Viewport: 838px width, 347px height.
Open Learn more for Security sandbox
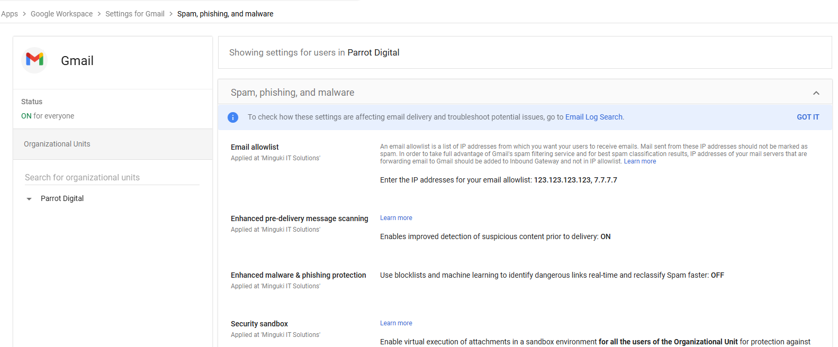point(396,323)
